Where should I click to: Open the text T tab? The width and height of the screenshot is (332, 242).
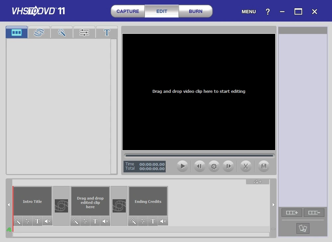107,32
